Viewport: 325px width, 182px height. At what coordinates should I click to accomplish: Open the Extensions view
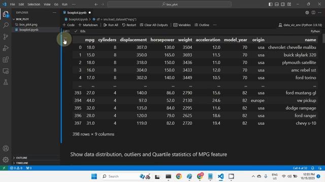tap(6, 60)
